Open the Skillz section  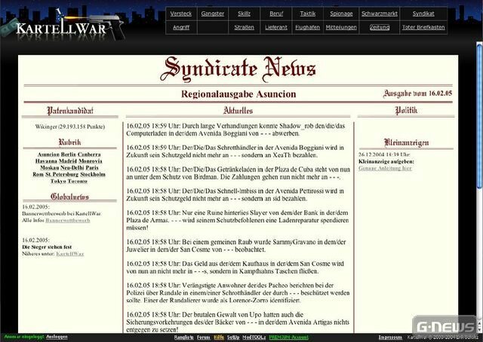[x=244, y=14]
